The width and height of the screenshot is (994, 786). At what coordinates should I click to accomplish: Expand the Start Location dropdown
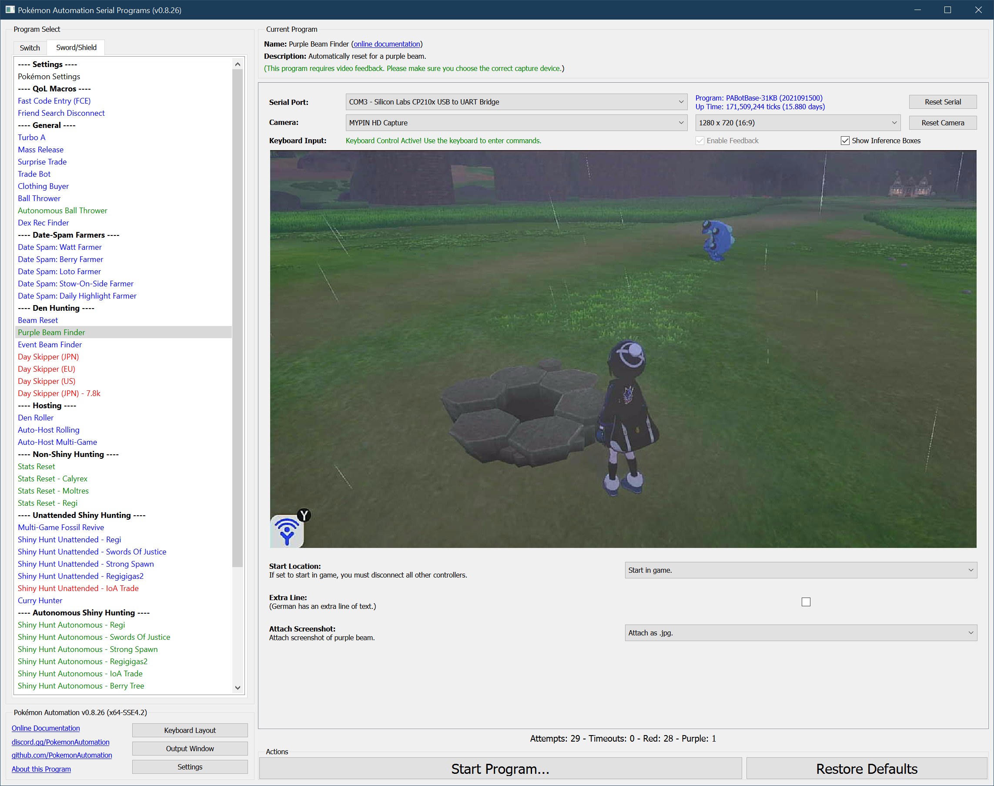[800, 570]
